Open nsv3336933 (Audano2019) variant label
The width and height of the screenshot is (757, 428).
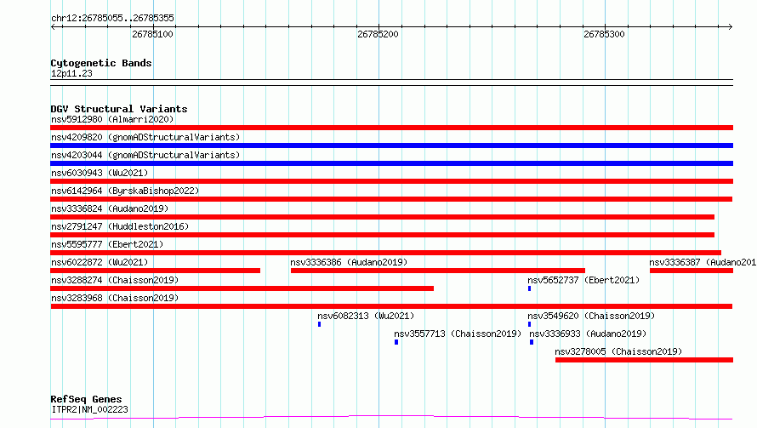pyautogui.click(x=588, y=334)
